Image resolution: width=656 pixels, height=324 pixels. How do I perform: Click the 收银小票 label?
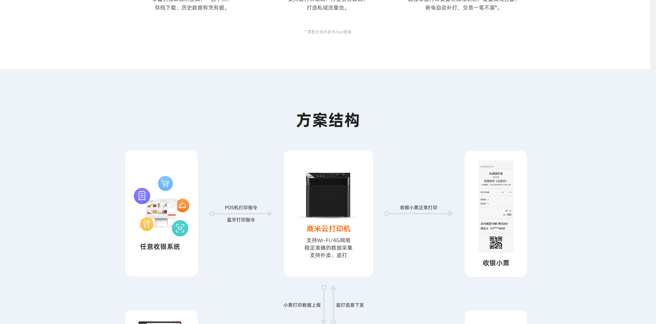point(496,263)
